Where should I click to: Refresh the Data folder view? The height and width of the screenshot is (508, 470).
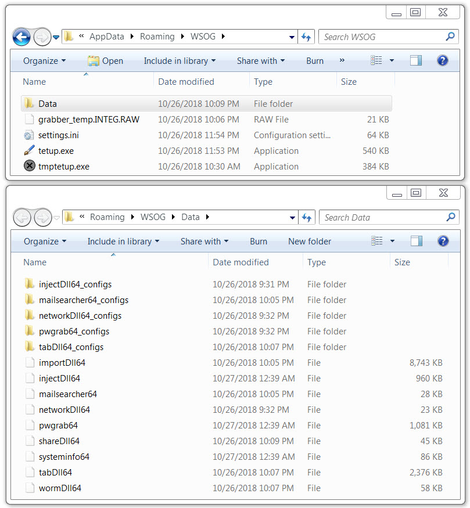[307, 217]
